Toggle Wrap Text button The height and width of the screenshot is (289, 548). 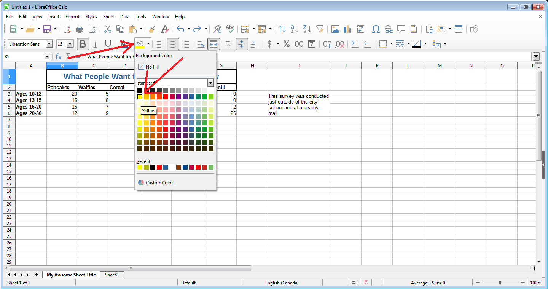tap(201, 44)
